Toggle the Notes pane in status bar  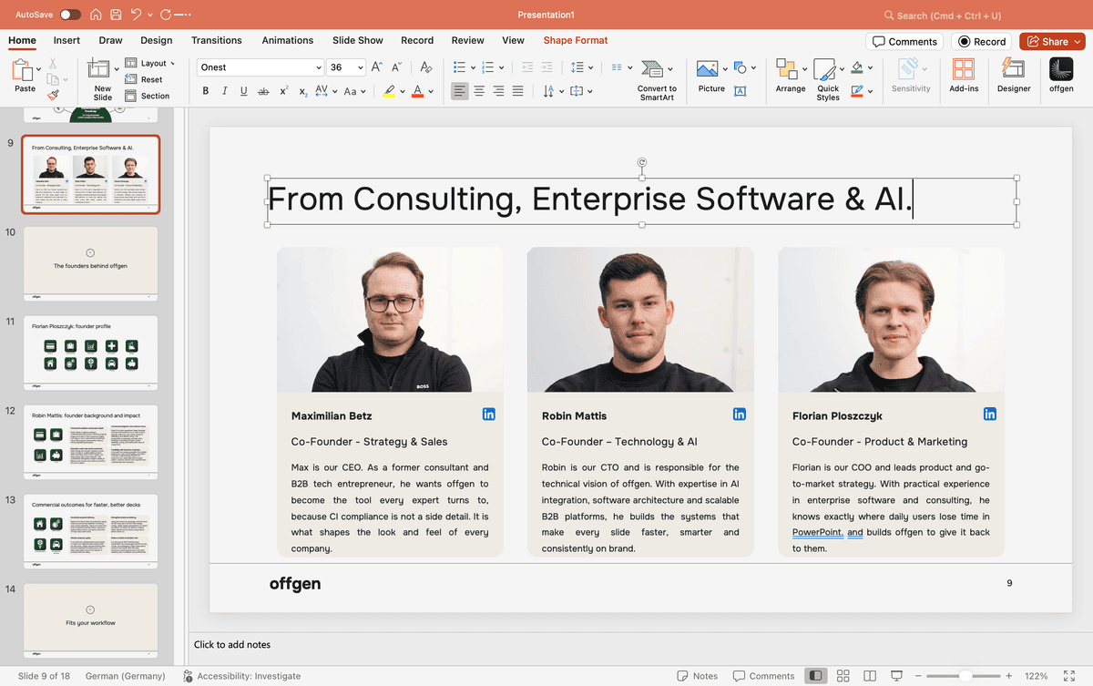click(698, 676)
